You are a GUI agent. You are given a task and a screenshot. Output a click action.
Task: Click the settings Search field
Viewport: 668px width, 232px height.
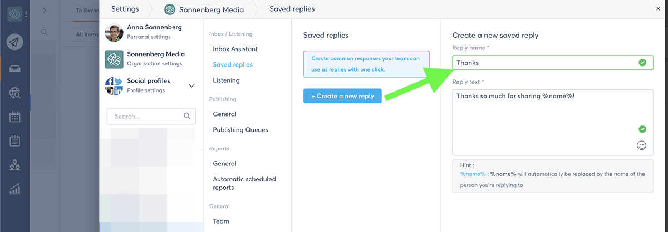[x=147, y=117]
